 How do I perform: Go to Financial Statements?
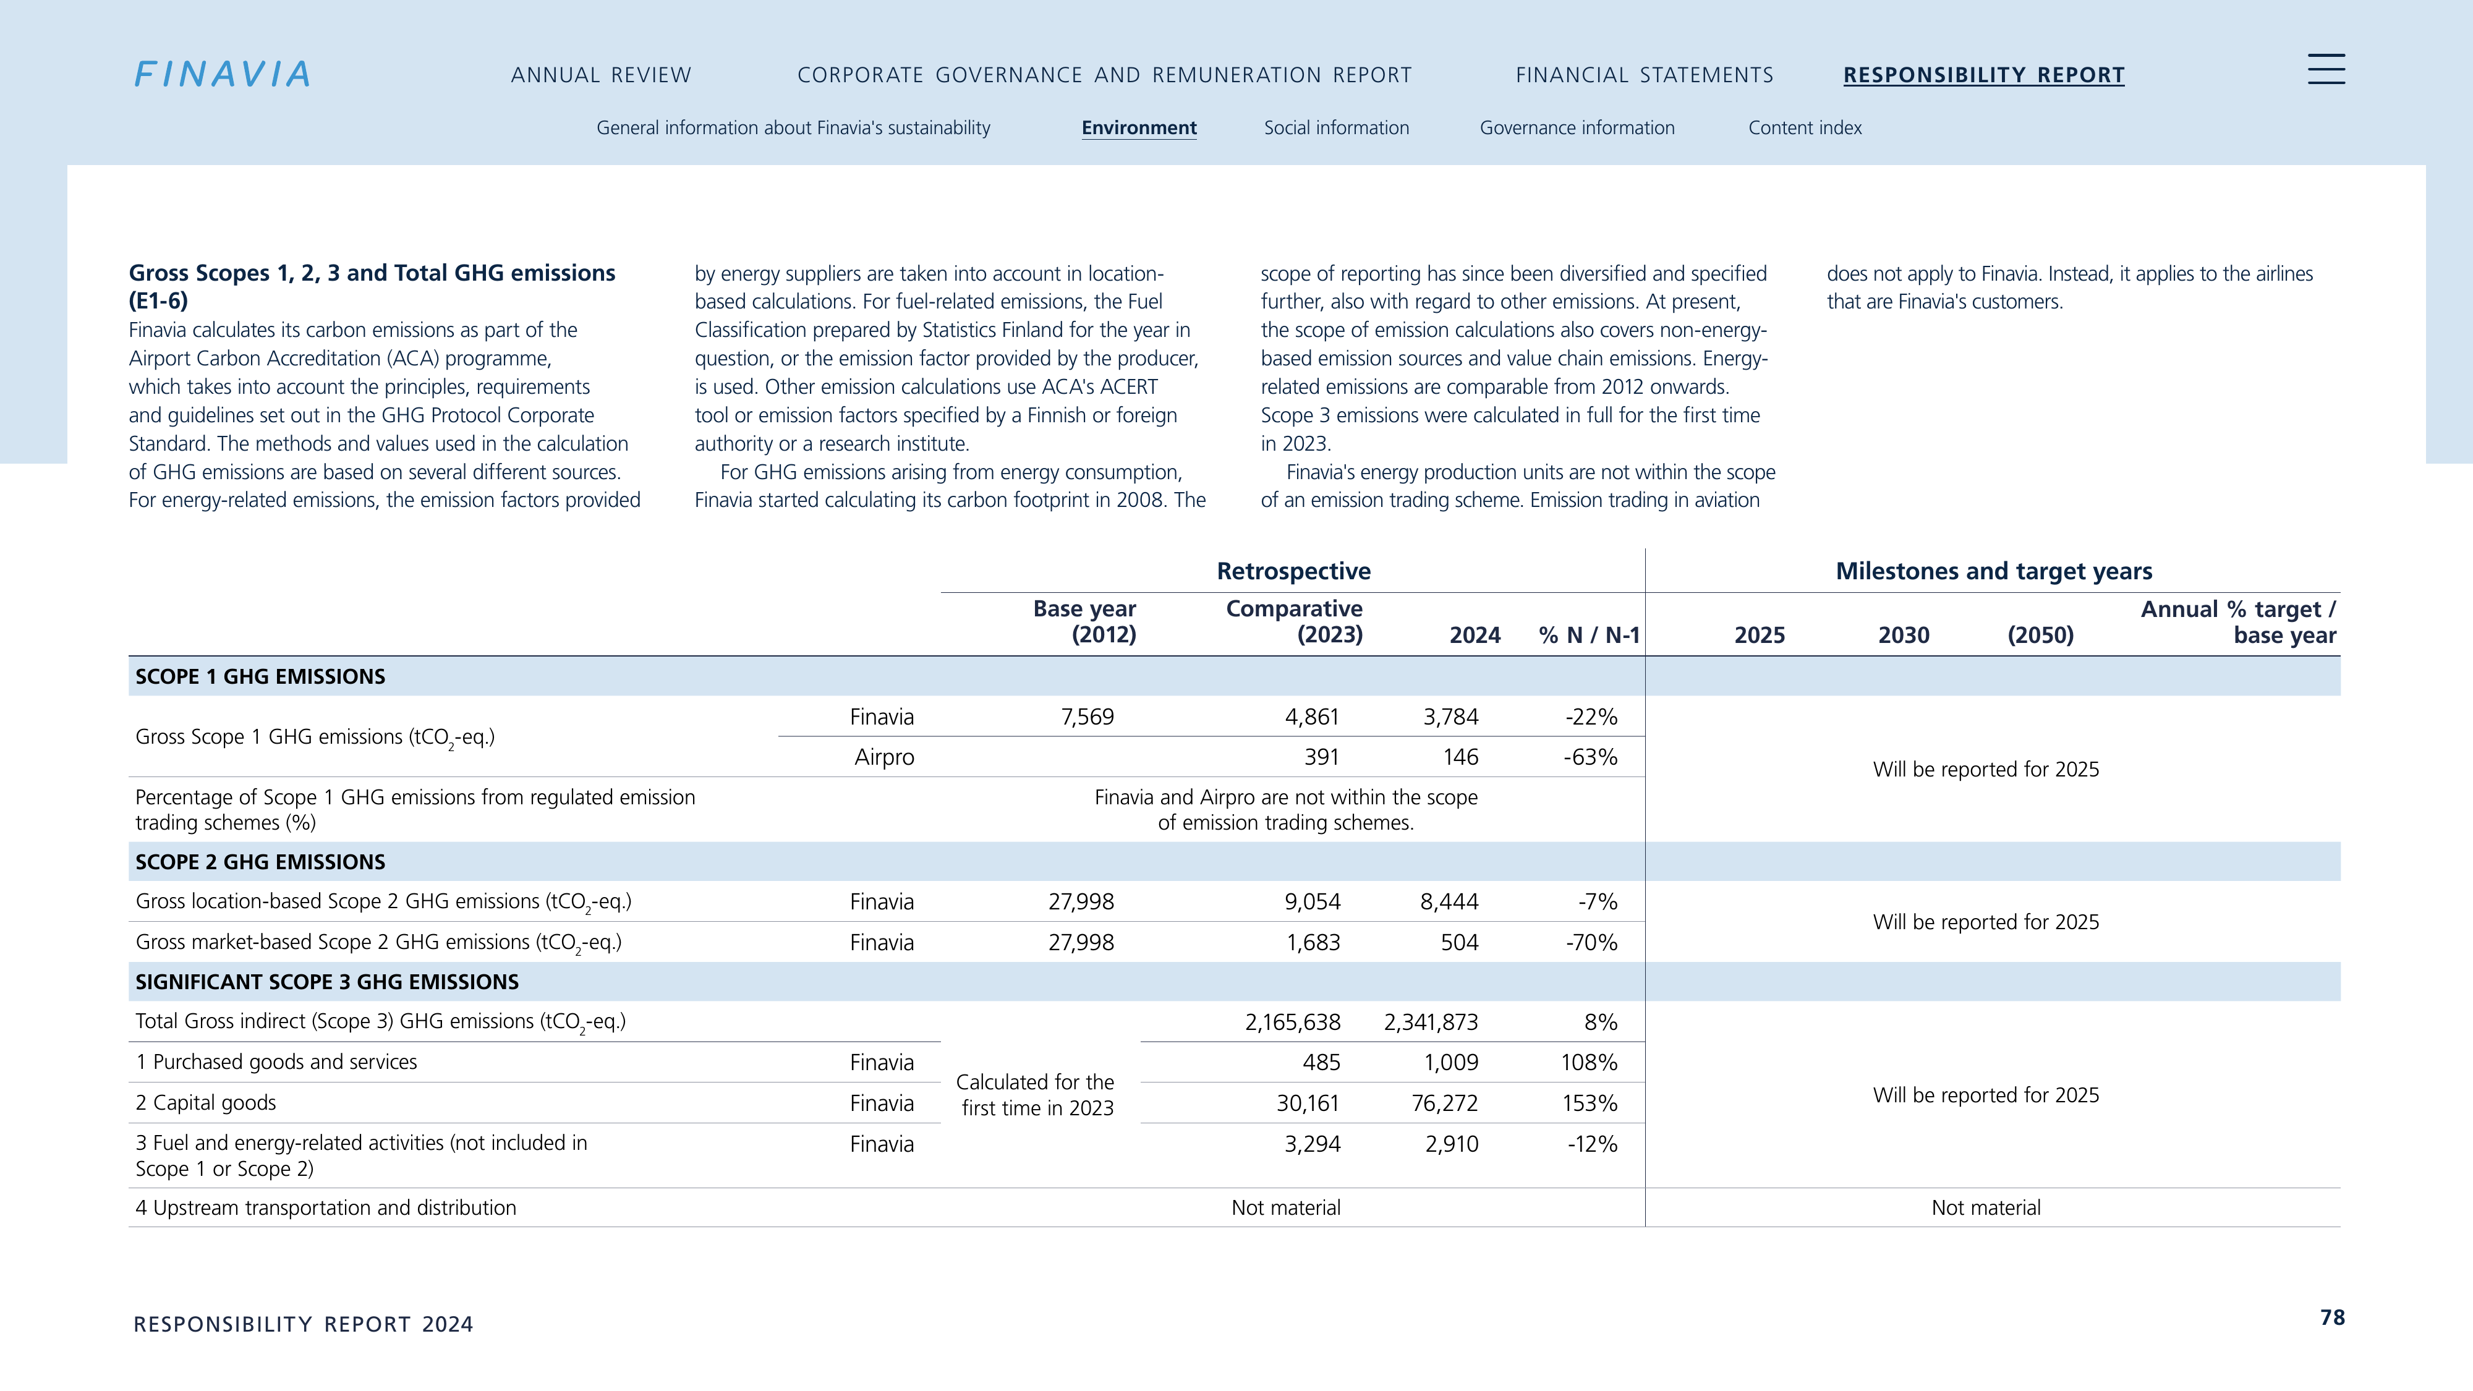point(1645,75)
